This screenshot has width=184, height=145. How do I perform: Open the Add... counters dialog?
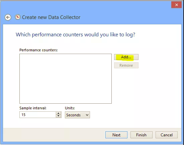(126, 57)
